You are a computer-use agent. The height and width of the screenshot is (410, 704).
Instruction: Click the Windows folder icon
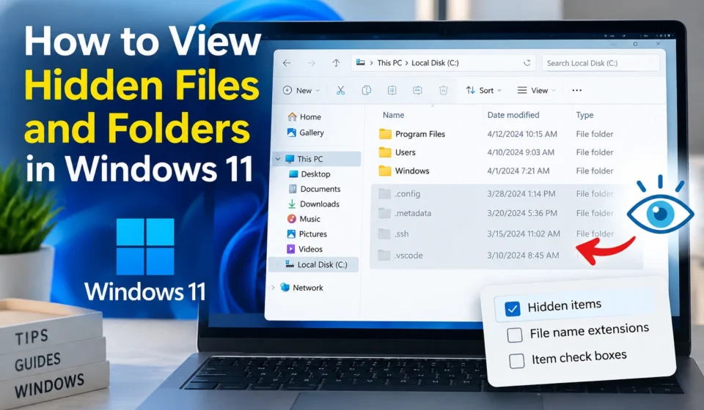[x=385, y=171]
